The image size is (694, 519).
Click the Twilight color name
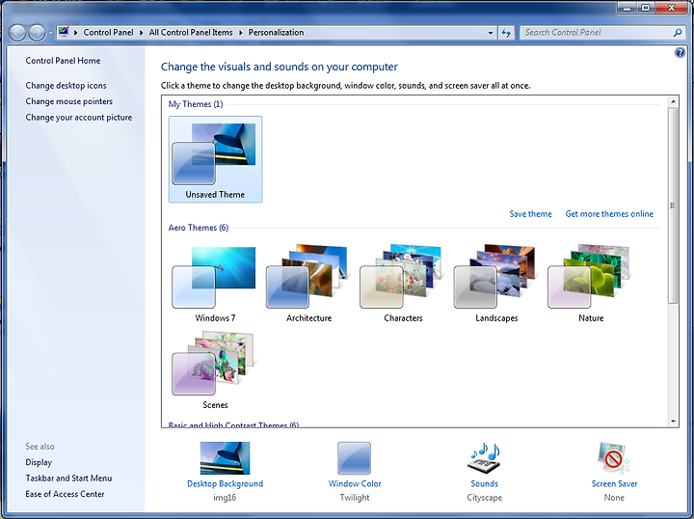(355, 498)
